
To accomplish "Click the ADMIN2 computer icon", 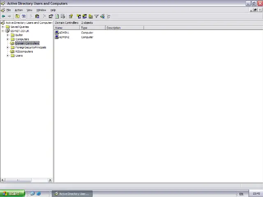I will 57,37.
